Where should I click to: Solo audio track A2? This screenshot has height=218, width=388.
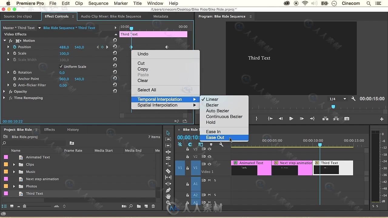point(215,195)
